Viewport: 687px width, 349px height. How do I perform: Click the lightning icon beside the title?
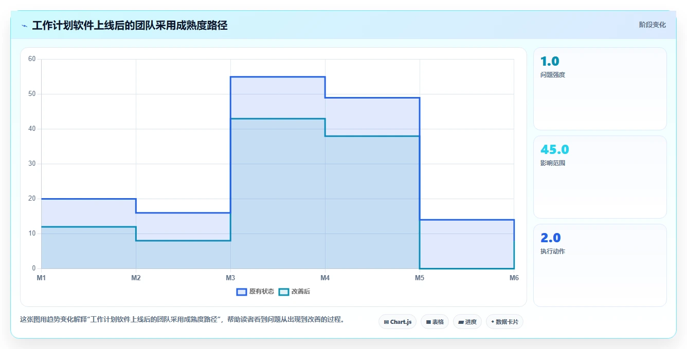point(25,25)
